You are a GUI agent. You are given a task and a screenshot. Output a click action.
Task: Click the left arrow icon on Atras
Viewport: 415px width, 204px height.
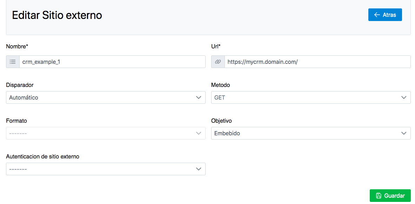click(377, 15)
